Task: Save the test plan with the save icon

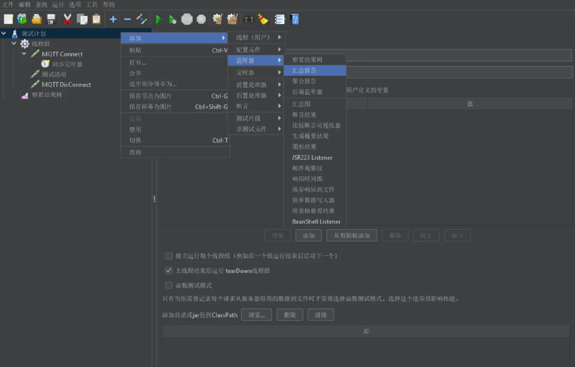Action: coord(51,19)
